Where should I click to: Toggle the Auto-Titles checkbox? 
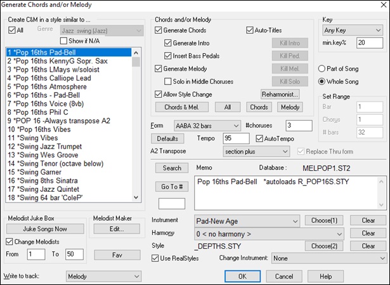click(250, 30)
